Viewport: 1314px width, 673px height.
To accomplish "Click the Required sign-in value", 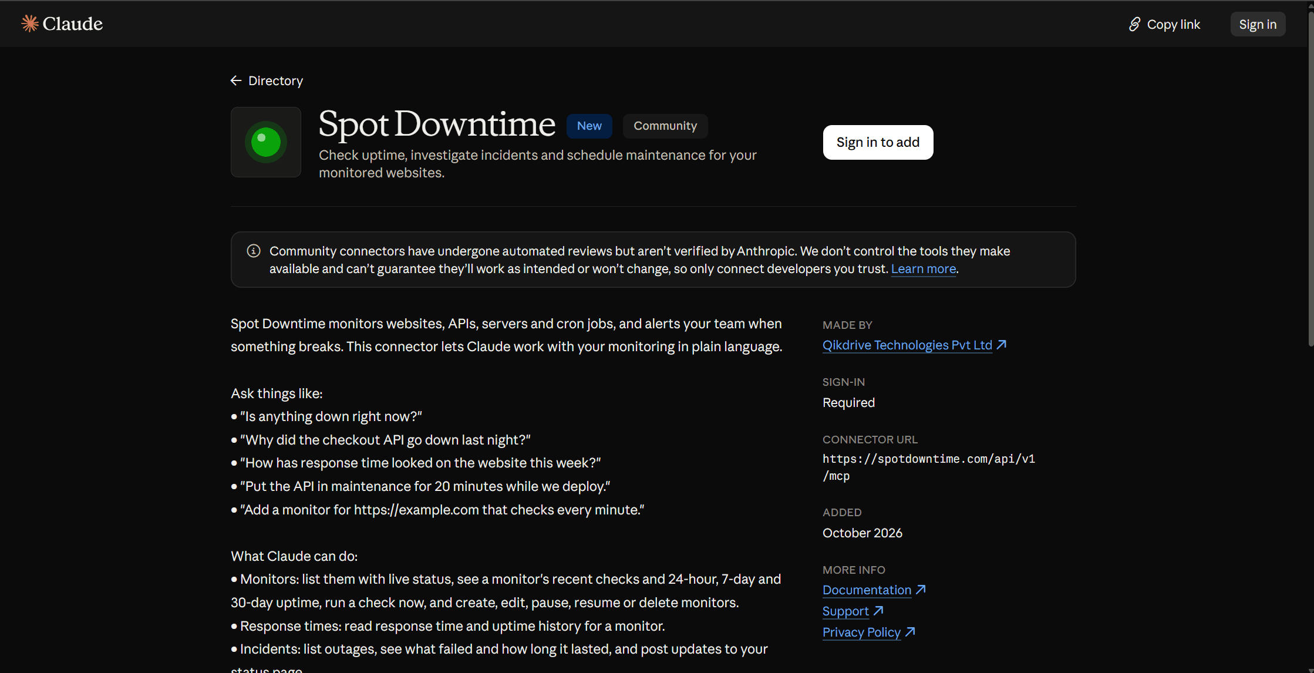I will [x=848, y=402].
